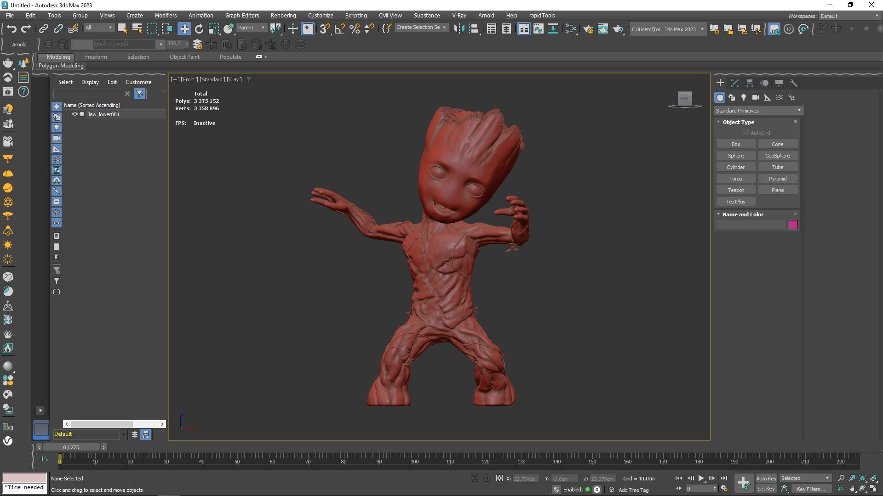Click the magenta object color swatch
This screenshot has width=883, height=496.
coord(793,225)
